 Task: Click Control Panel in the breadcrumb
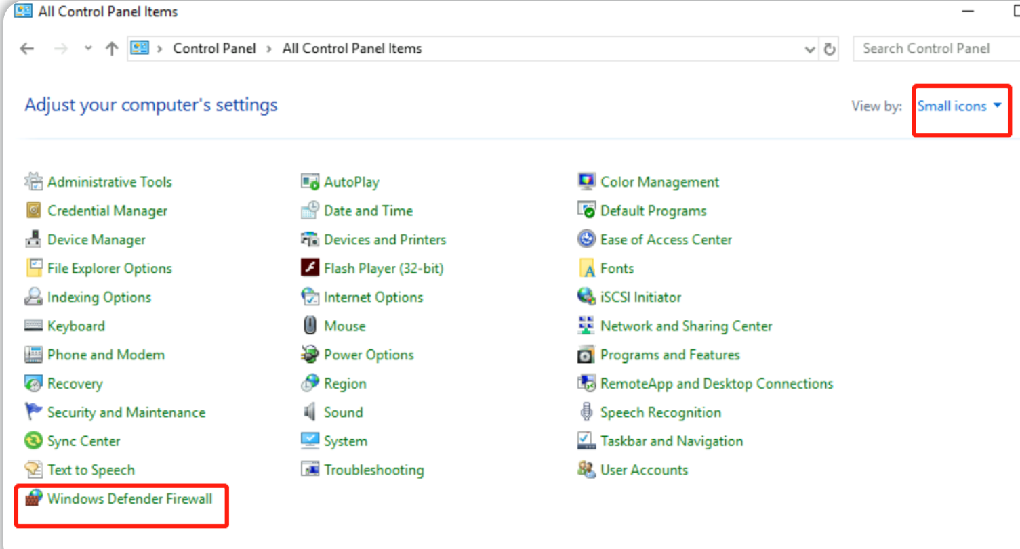[x=215, y=49]
